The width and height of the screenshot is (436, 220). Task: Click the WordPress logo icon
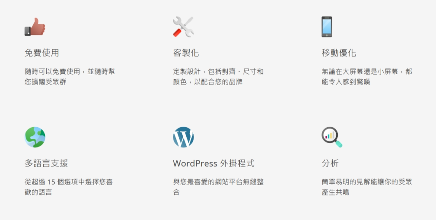183,137
